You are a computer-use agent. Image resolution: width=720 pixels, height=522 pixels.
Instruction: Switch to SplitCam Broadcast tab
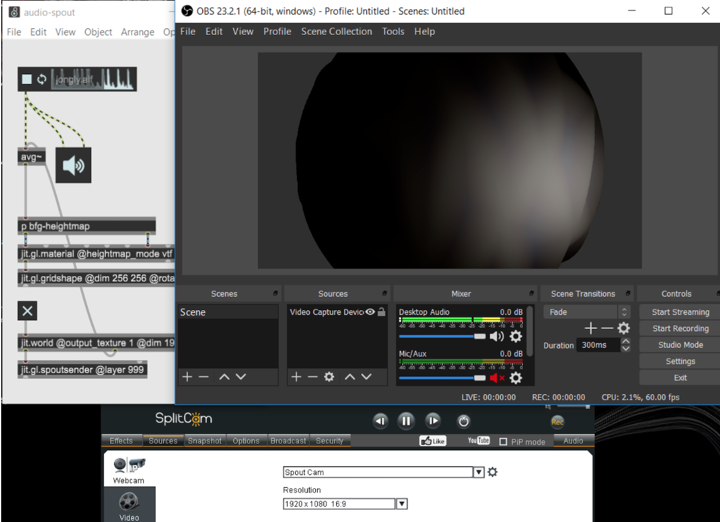click(288, 441)
